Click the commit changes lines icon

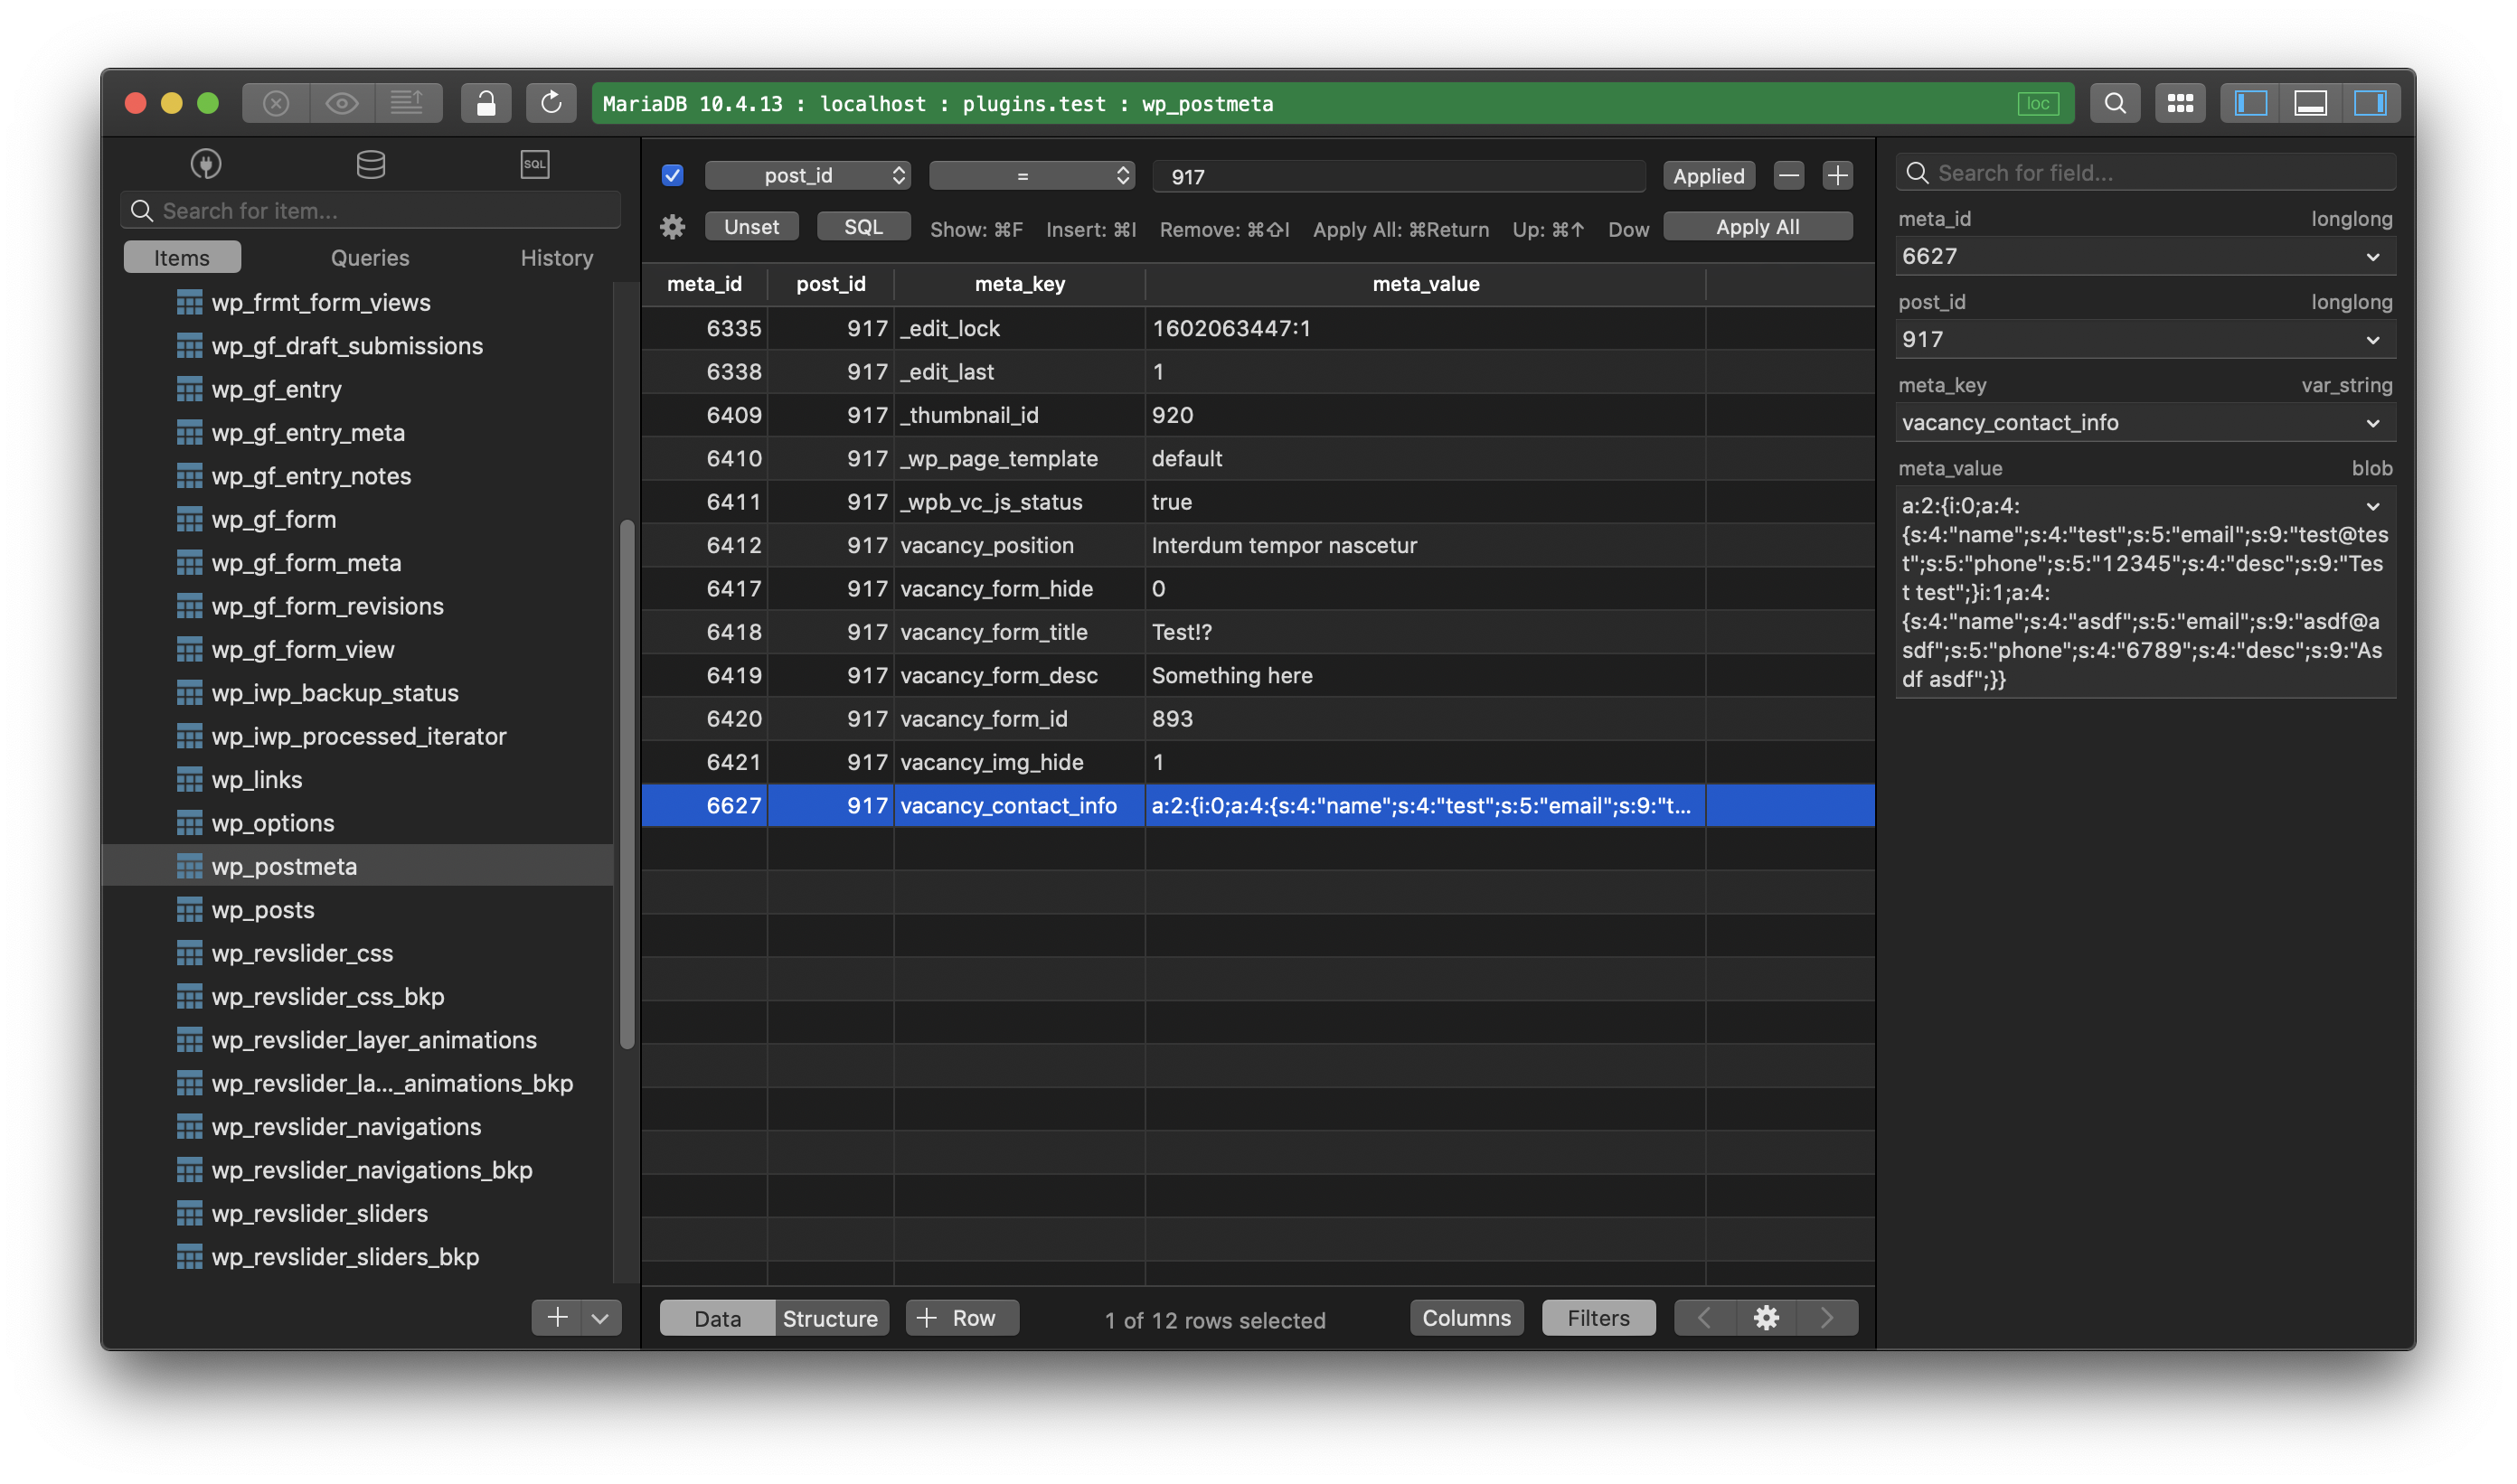pos(407,103)
